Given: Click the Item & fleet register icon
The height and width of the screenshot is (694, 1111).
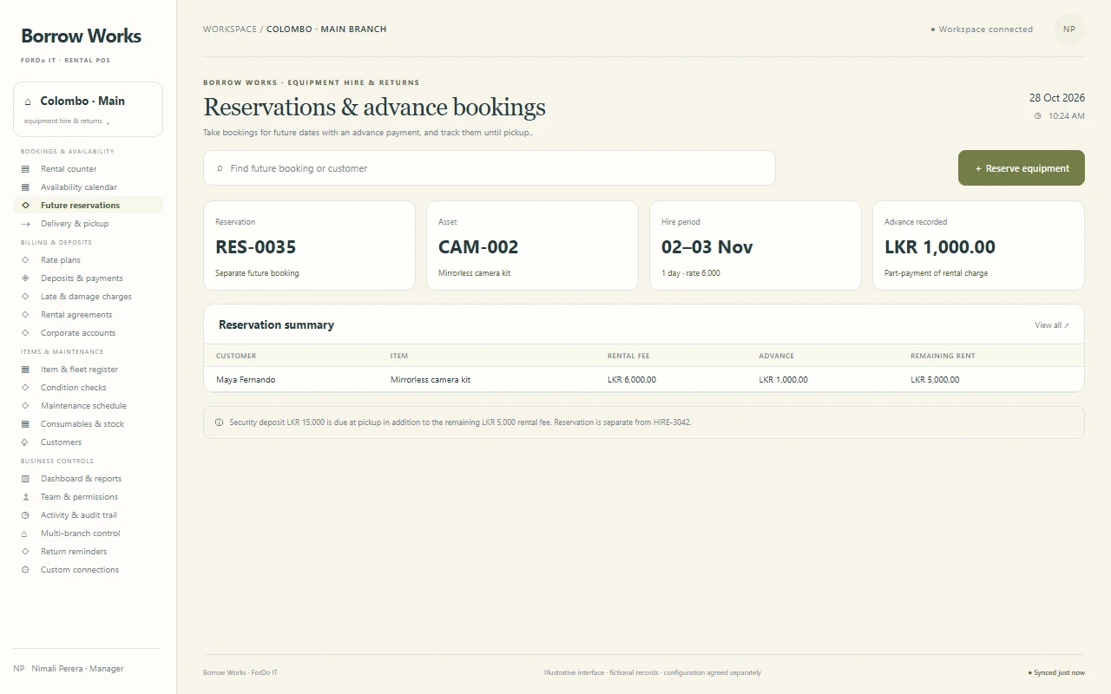Looking at the screenshot, I should [25, 370].
